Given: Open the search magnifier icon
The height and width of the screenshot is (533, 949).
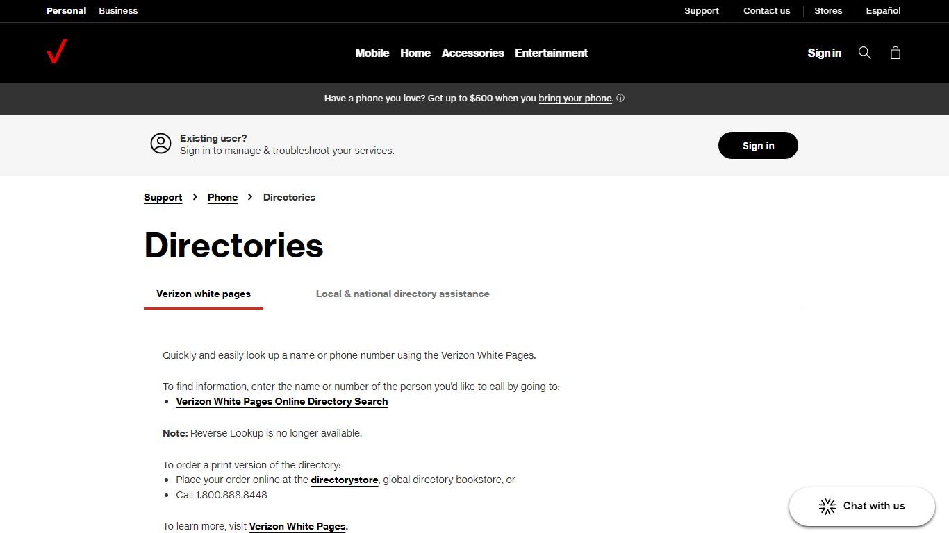Looking at the screenshot, I should coord(865,53).
